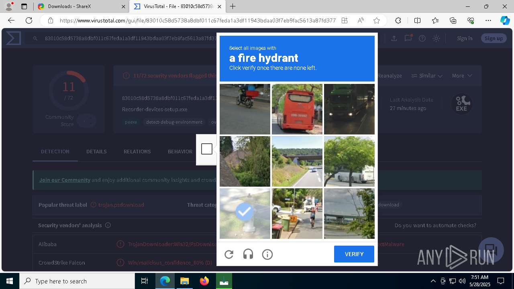This screenshot has width=514, height=289.
Task: Select the overgrown roof image tile
Action: (x=245, y=161)
